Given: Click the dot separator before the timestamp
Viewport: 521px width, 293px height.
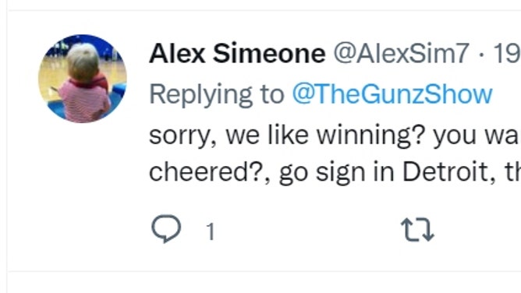Looking at the screenshot, I should point(481,54).
